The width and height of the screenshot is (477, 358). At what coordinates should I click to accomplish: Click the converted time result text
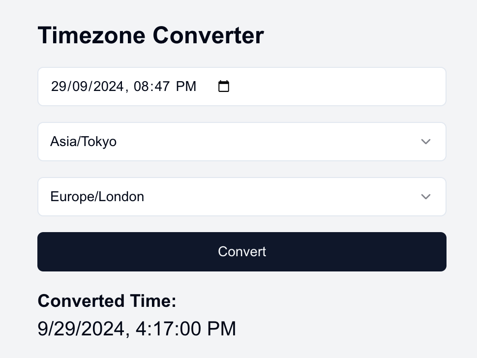pos(137,328)
